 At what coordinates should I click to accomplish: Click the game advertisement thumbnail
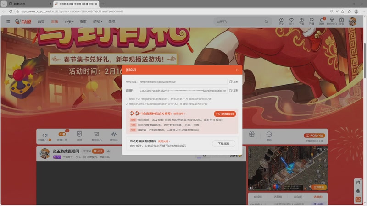point(288,168)
